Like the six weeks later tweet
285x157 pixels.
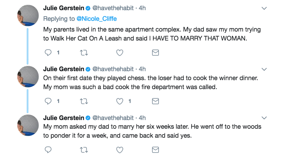pos(119,150)
